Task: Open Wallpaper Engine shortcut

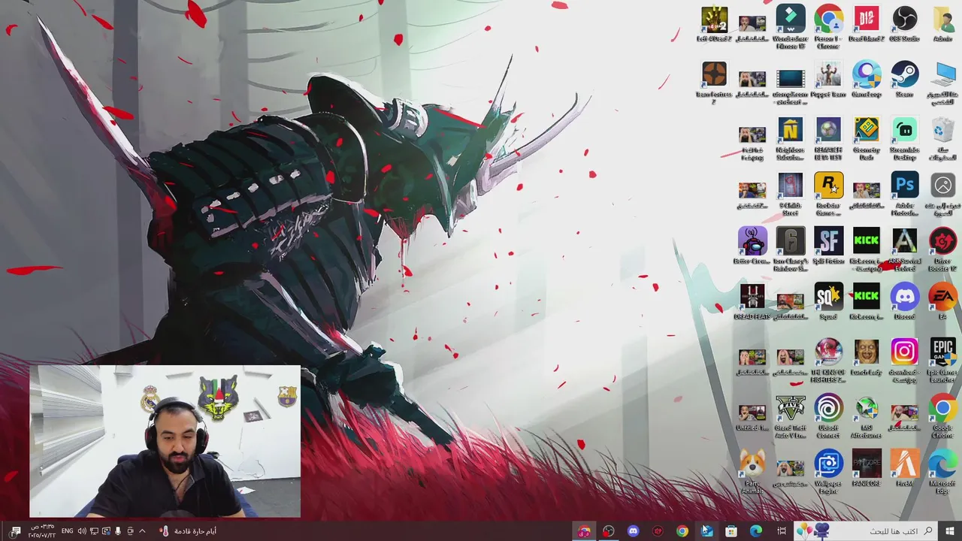Action: [828, 472]
